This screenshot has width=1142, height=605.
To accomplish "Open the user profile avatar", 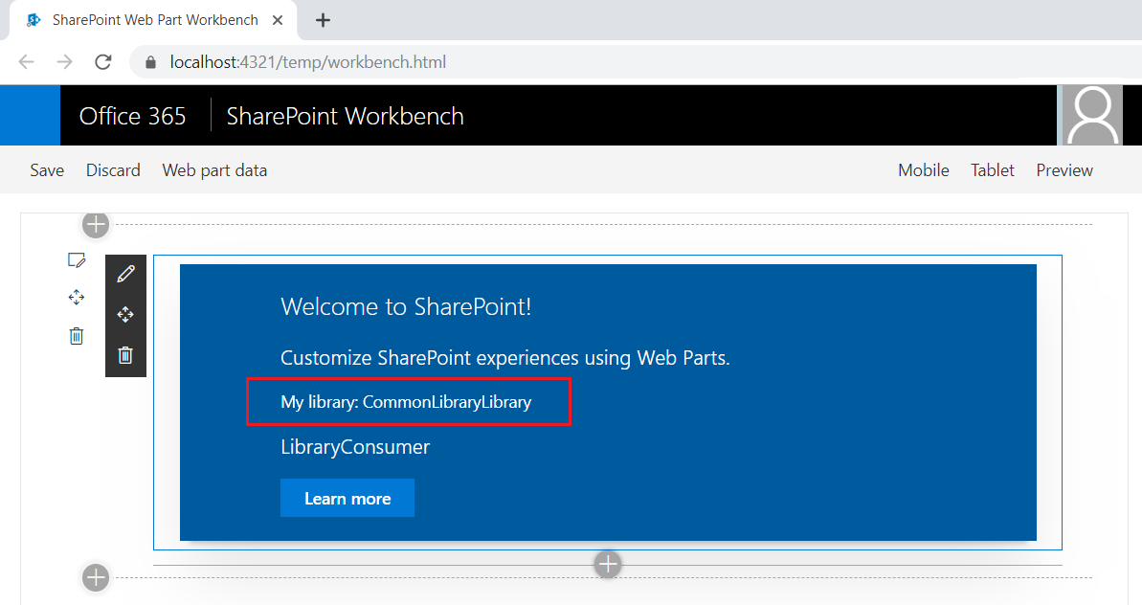I will (x=1092, y=116).
